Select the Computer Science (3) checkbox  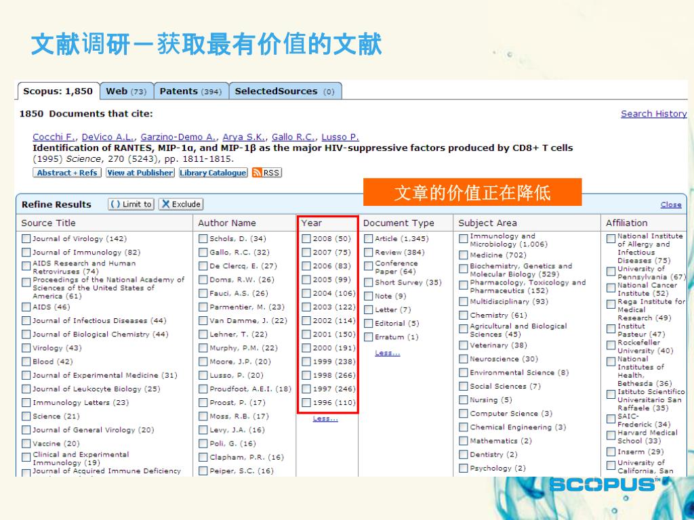point(464,414)
